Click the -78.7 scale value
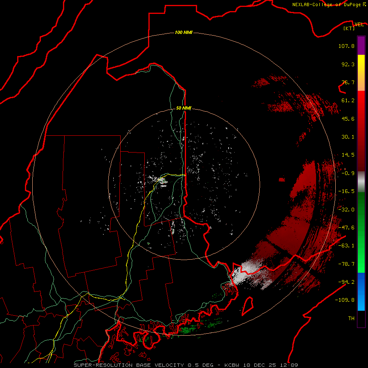This screenshot has width=368, height=368. click(346, 264)
